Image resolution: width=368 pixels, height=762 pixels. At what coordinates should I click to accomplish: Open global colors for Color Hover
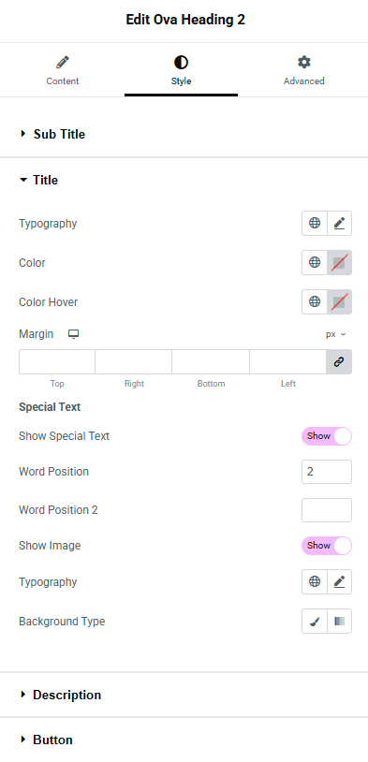pos(315,301)
